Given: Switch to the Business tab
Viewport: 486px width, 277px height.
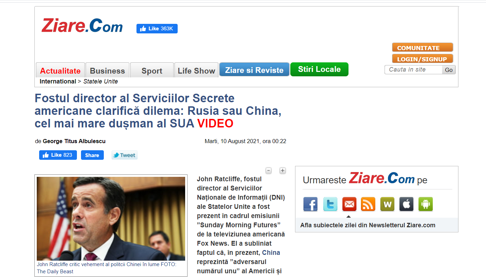Looking at the screenshot, I should click(x=108, y=71).
